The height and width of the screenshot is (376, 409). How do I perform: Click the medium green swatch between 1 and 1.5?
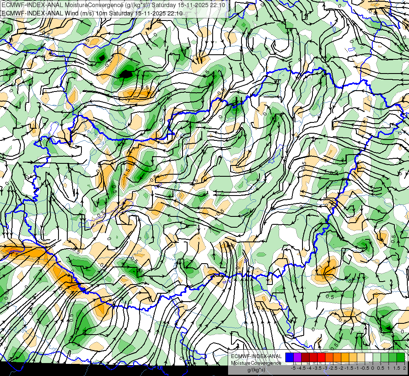pos(393,357)
